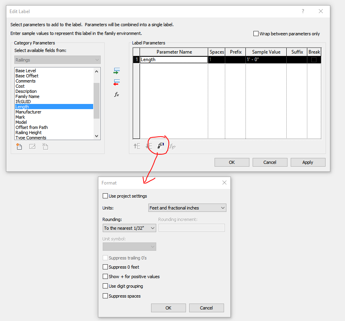Select row number 1 header
The image size is (345, 321).
click(x=136, y=60)
